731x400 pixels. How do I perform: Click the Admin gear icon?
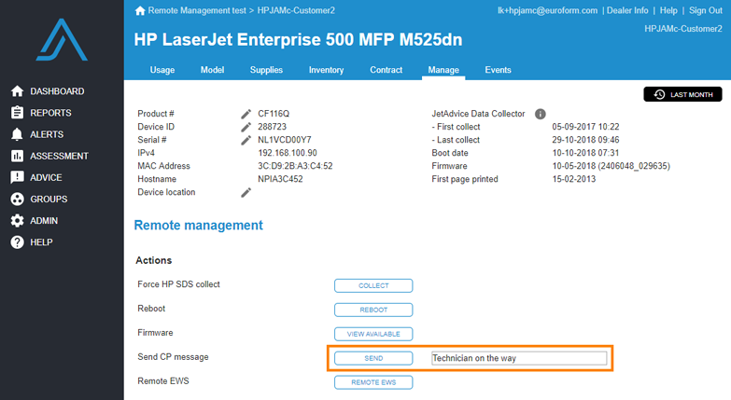[x=17, y=221]
